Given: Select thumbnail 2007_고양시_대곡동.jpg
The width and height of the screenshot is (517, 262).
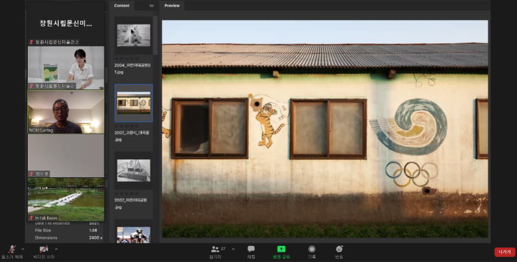Looking at the screenshot, I should point(134,103).
